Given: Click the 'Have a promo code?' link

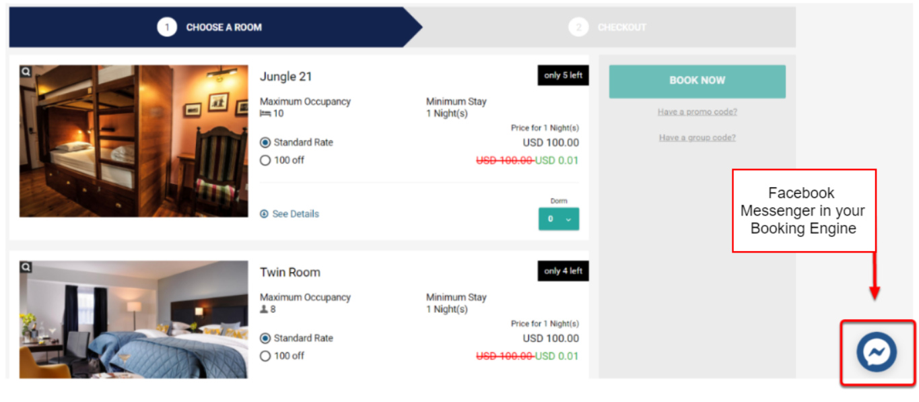Looking at the screenshot, I should [697, 112].
